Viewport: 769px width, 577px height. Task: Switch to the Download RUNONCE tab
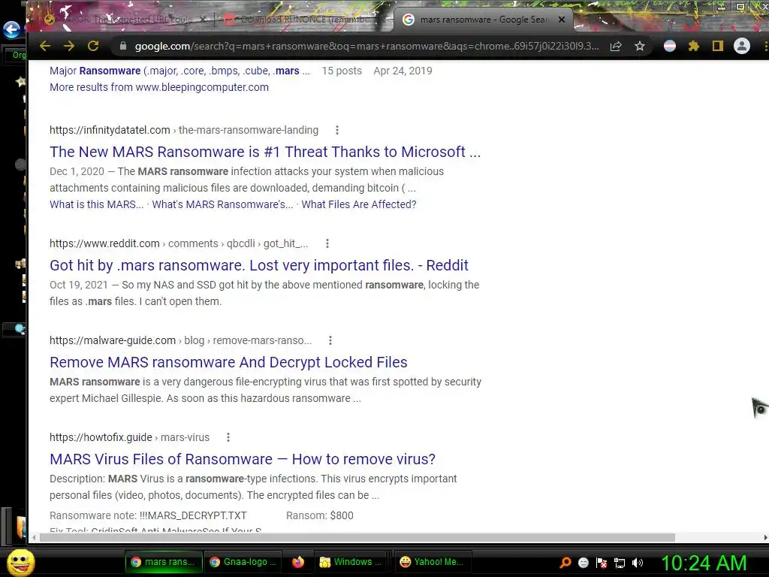tap(304, 20)
